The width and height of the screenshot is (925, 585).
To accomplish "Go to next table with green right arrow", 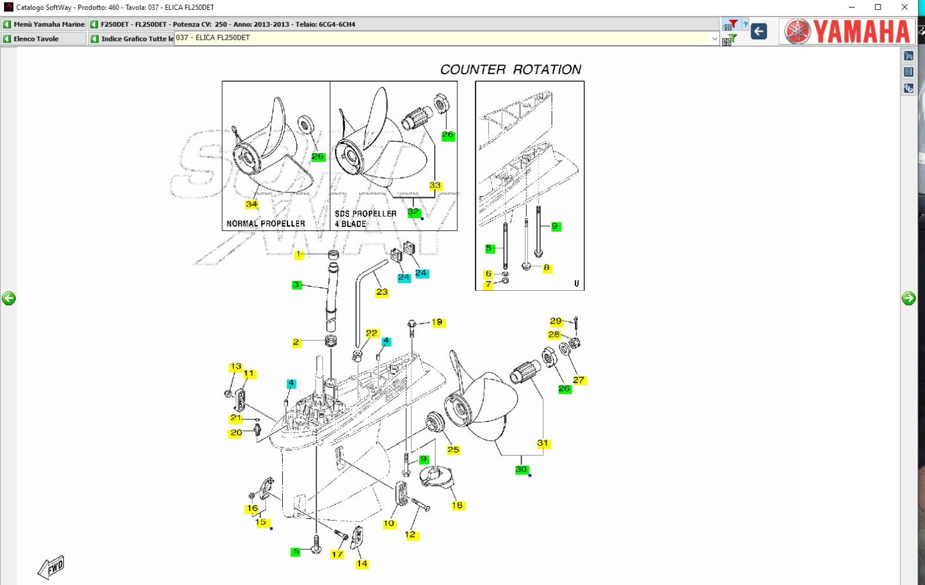I will [909, 298].
